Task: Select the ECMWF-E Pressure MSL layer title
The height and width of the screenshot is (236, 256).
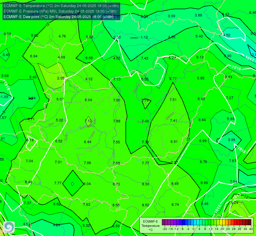Action: pyautogui.click(x=60, y=11)
